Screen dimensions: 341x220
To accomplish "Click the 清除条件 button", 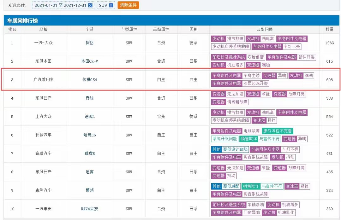I will click(x=128, y=5).
